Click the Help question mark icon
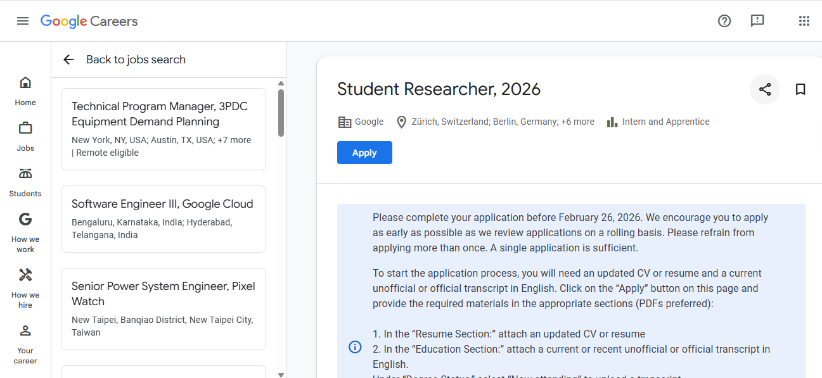Screen dimensions: 822x378 coord(724,21)
